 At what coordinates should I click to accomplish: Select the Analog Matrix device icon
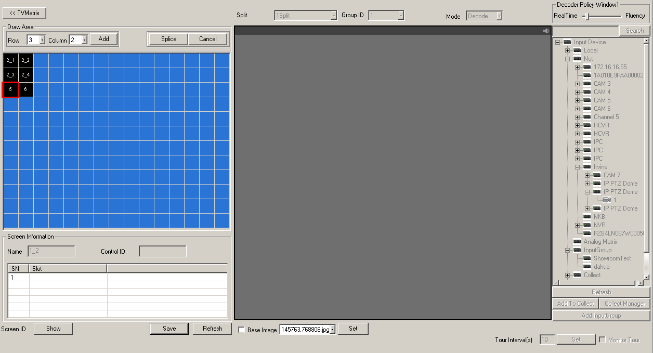(x=577, y=241)
